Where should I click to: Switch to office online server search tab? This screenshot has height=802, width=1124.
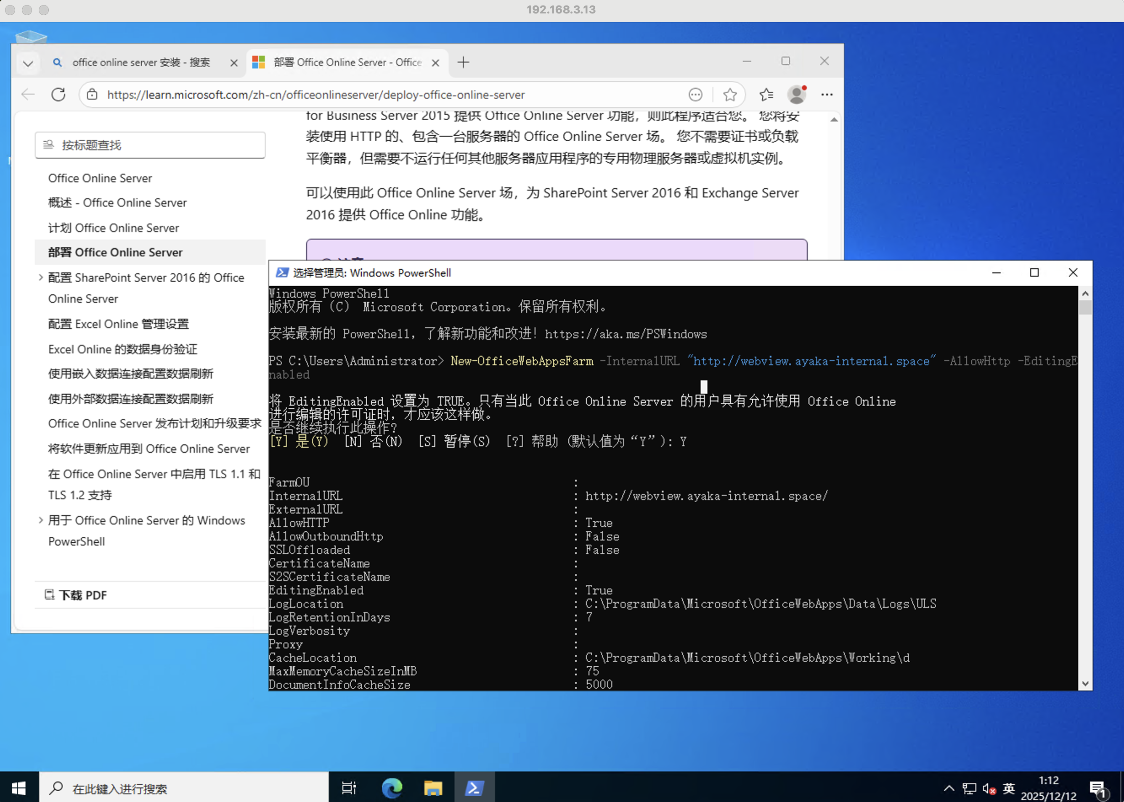point(141,63)
